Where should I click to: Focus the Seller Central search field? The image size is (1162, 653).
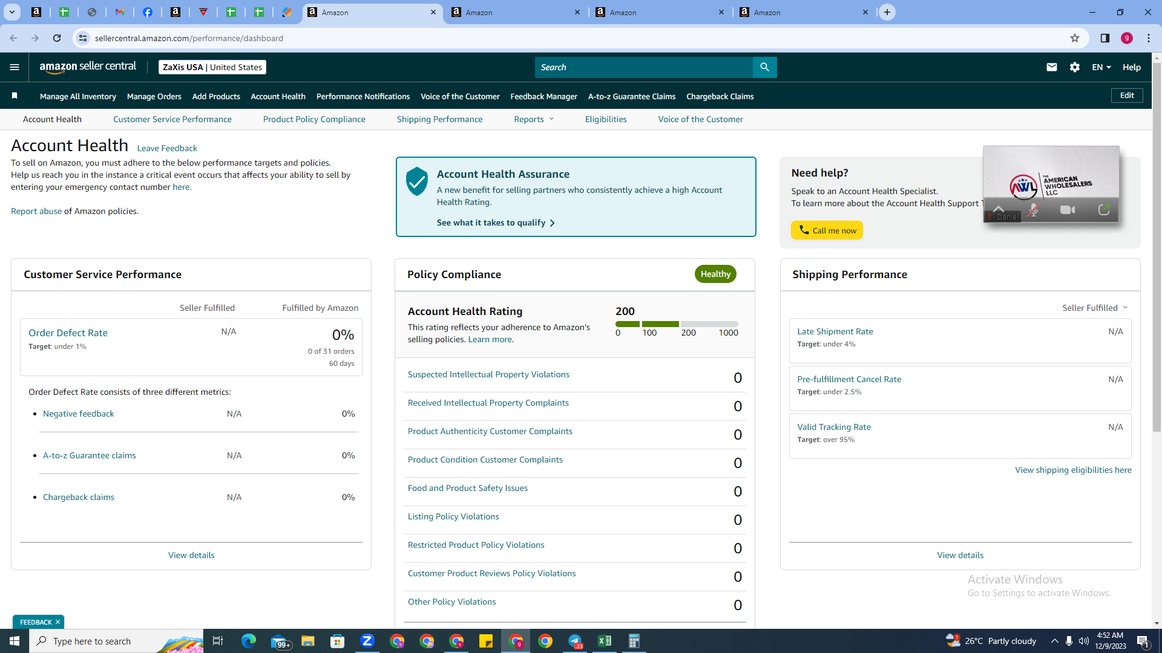coord(644,67)
